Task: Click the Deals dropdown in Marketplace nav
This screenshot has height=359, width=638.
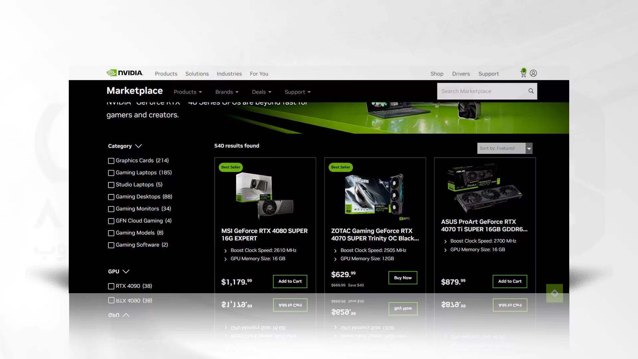Action: tap(261, 92)
